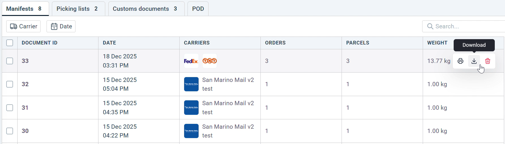Screen dimensions: 505x144
Task: Open the Customs documents tab
Action: 145,9
